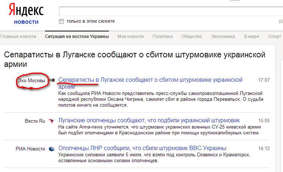Click the Вести.Ru source favicon

[52, 121]
